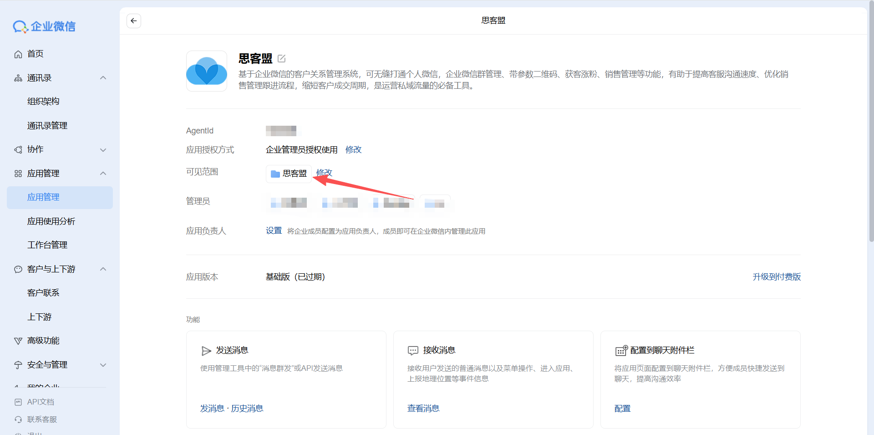The image size is (874, 435).
Task: Collapse the 应用管理 group chevron
Action: click(103, 174)
